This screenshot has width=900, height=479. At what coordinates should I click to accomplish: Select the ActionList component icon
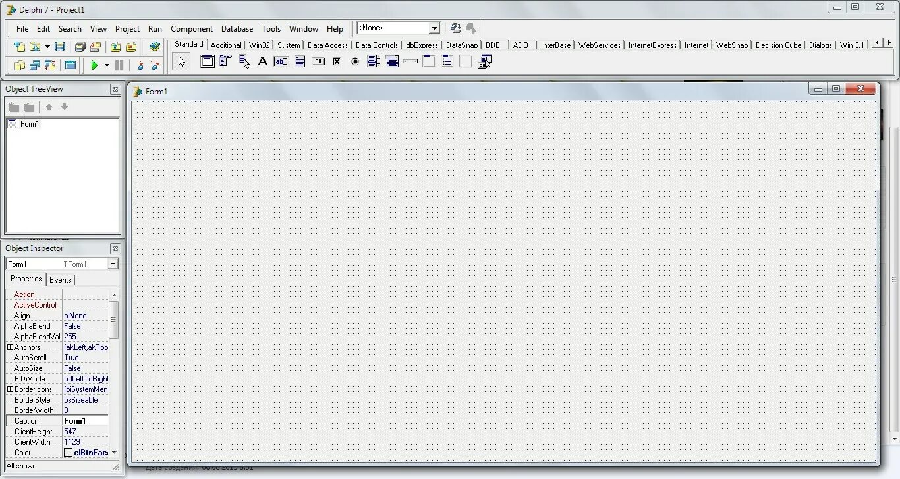coord(484,61)
